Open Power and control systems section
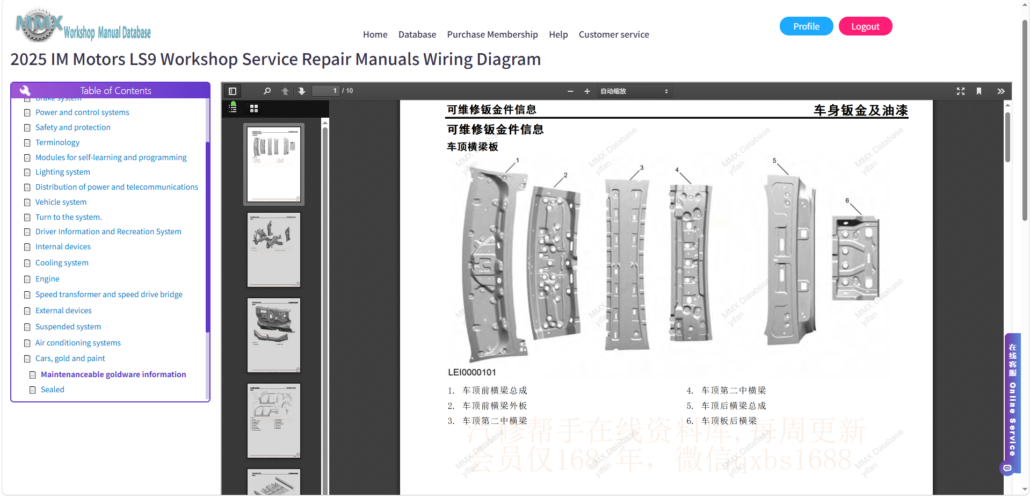This screenshot has width=1030, height=497. pyautogui.click(x=82, y=112)
